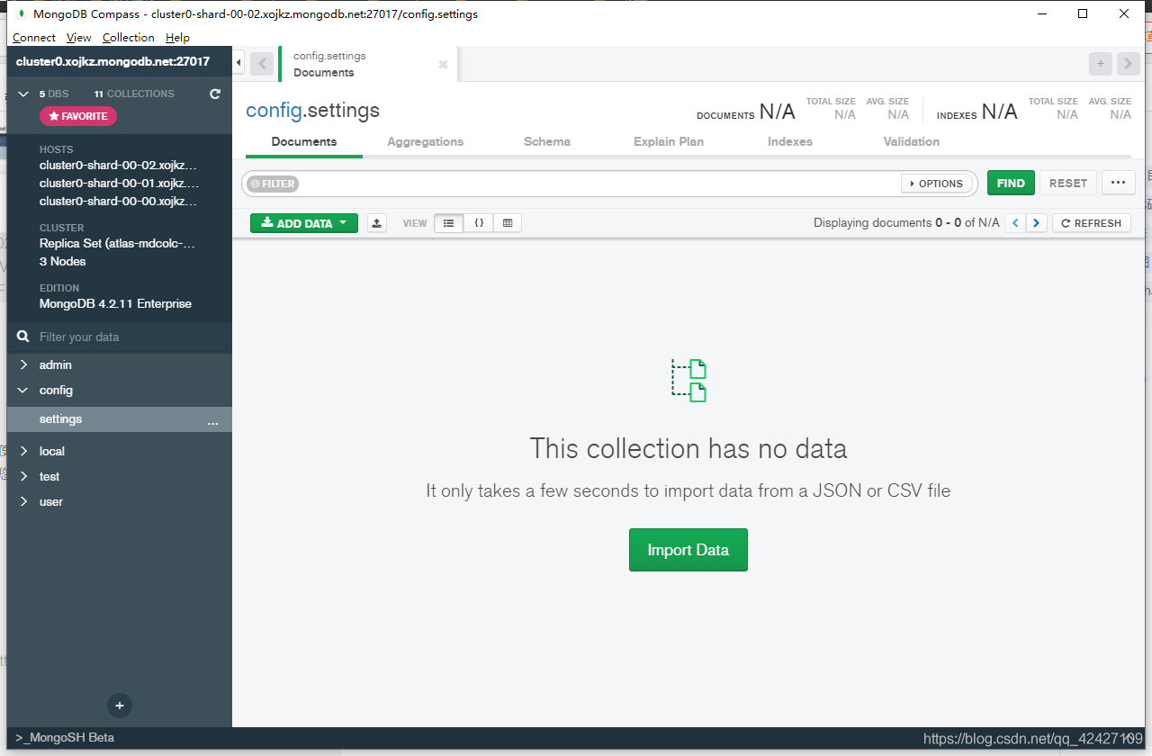Select the config.settings workspace tab

coord(368,64)
